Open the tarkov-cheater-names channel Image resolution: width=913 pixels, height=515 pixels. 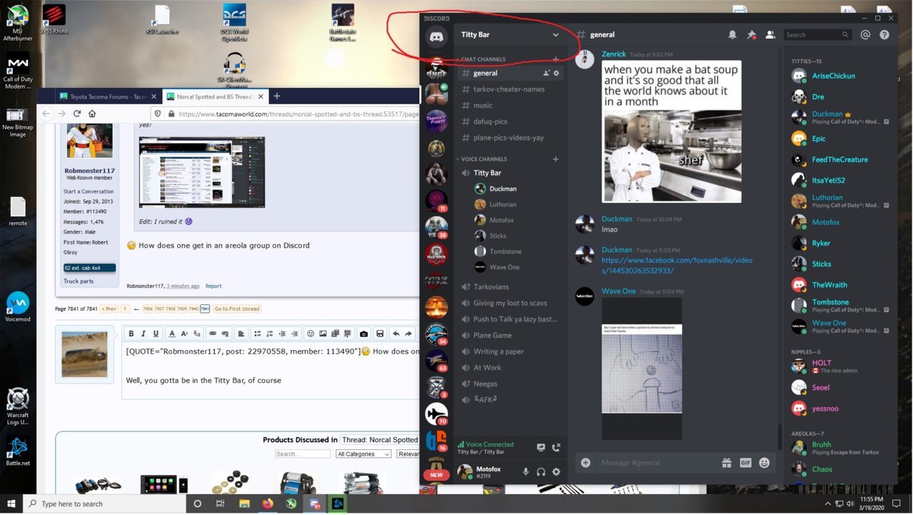pyautogui.click(x=510, y=89)
